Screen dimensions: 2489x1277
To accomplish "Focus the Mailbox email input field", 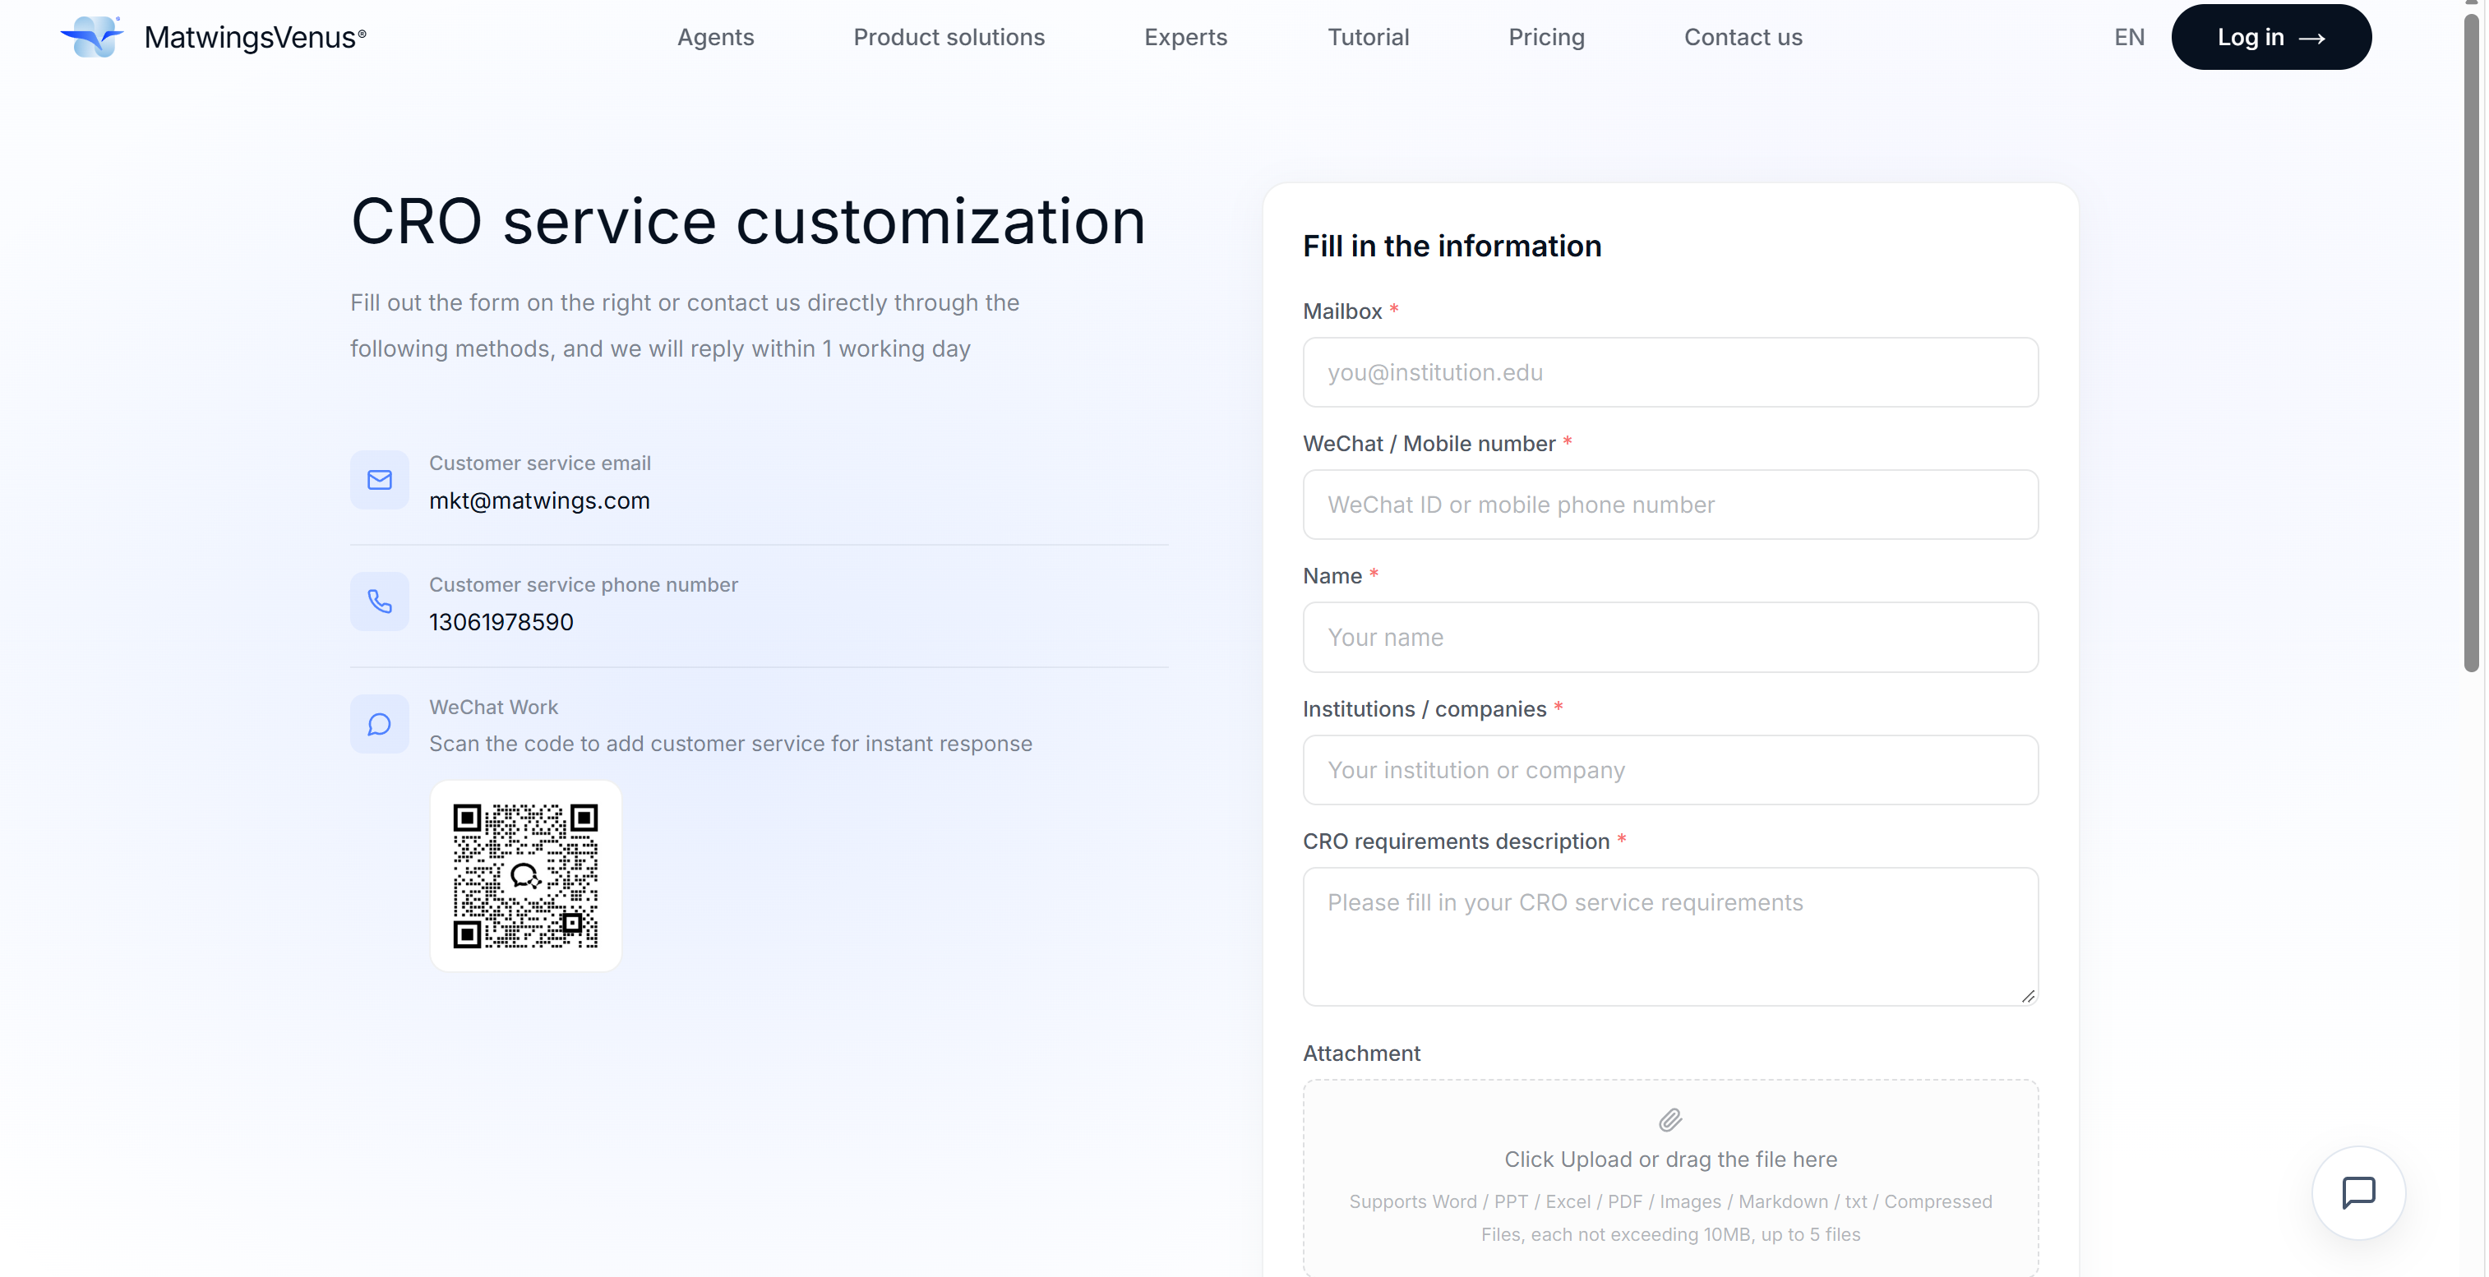I will click(1670, 373).
